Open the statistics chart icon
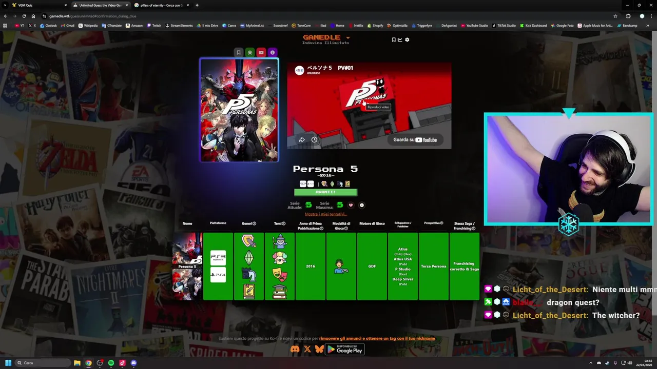 pos(400,39)
